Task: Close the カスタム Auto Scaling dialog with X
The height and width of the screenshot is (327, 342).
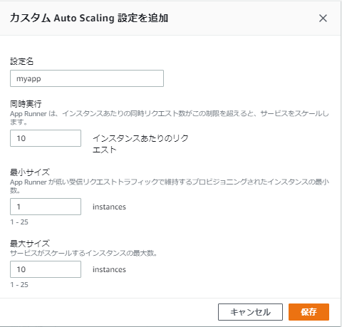Action: pyautogui.click(x=323, y=19)
